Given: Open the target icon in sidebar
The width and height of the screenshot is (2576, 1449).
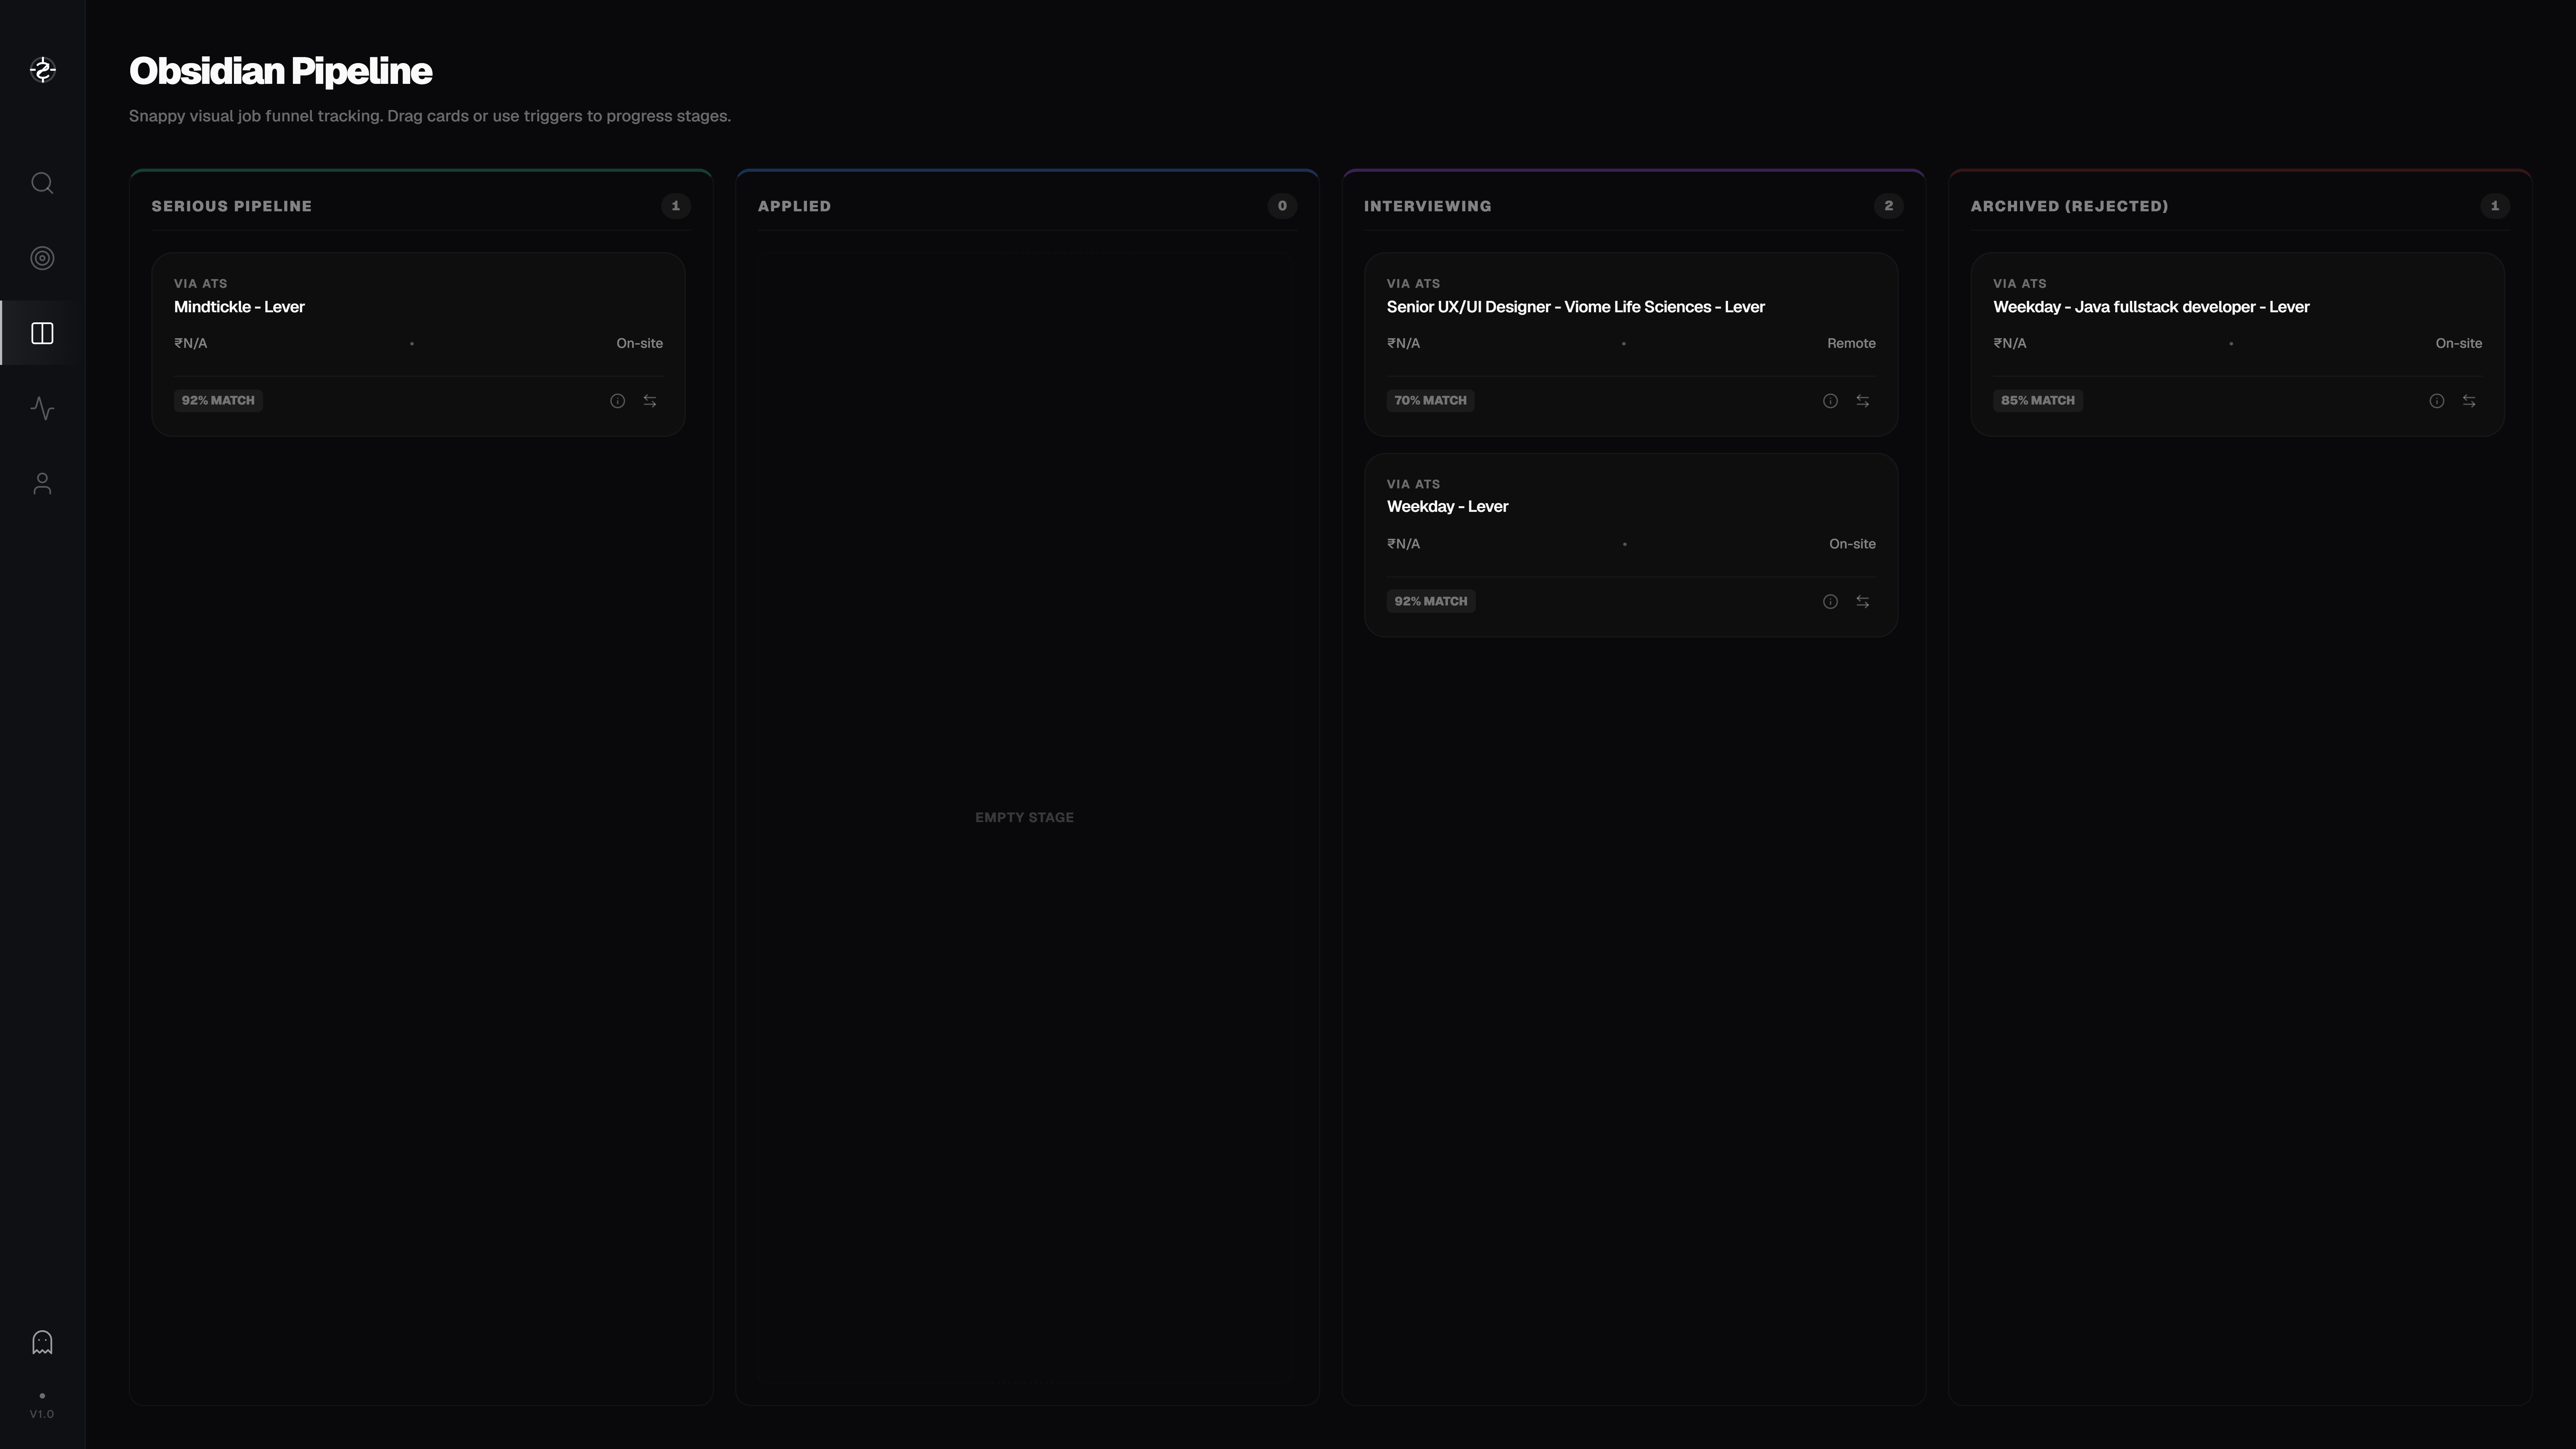Looking at the screenshot, I should click(42, 258).
